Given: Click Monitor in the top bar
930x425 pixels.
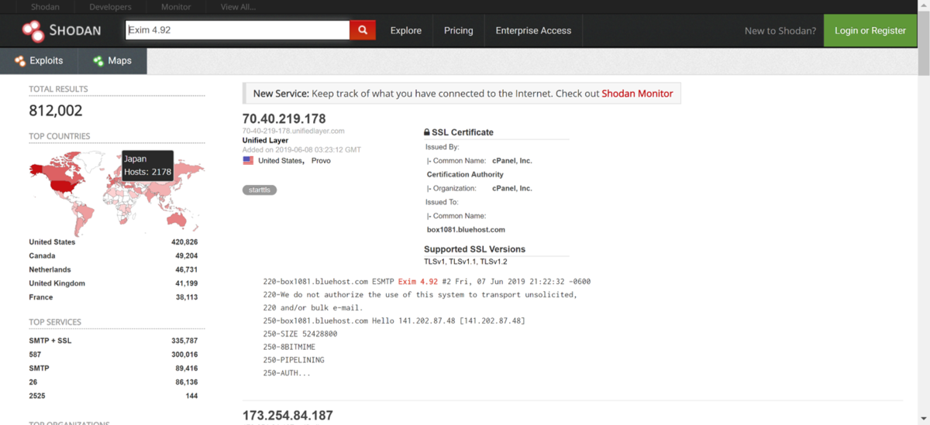Looking at the screenshot, I should tap(176, 7).
